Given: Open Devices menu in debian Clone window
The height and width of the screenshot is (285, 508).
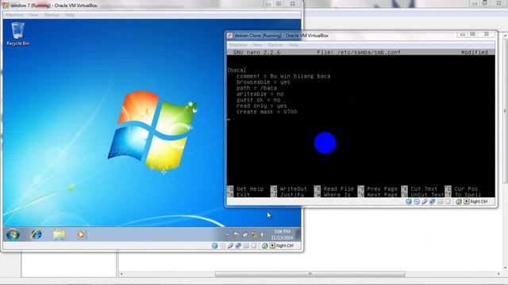Looking at the screenshot, I should coord(275,45).
